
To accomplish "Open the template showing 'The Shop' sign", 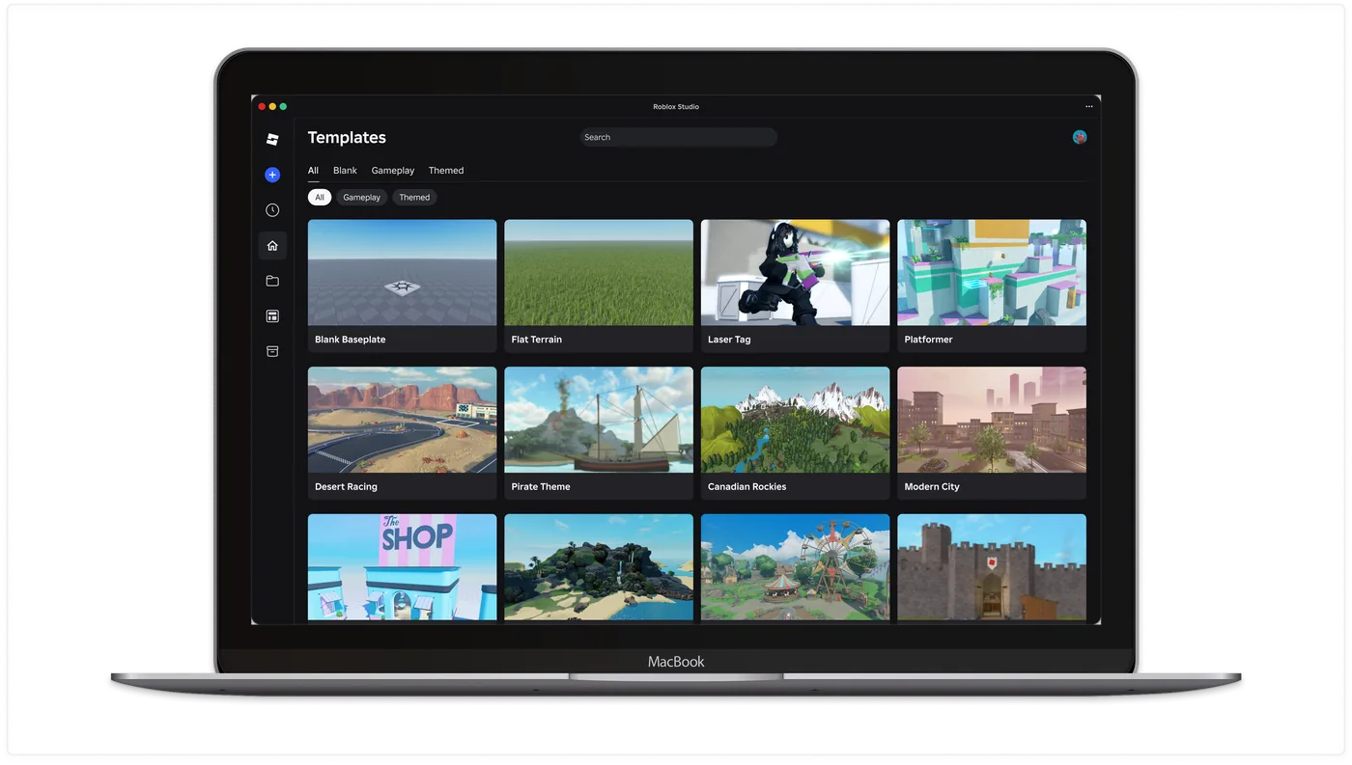I will pos(403,567).
